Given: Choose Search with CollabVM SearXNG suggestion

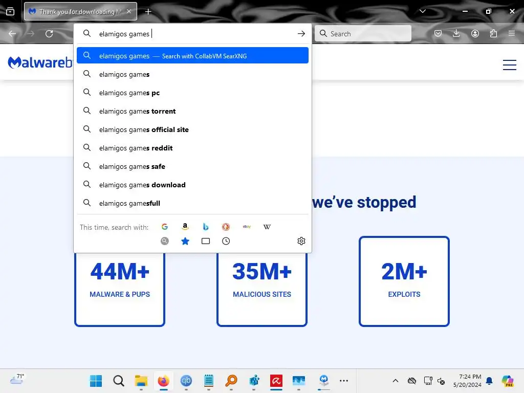Looking at the screenshot, I should (x=192, y=55).
